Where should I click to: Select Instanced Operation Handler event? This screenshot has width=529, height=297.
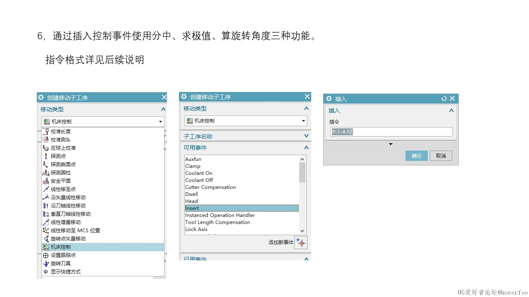[x=242, y=215]
